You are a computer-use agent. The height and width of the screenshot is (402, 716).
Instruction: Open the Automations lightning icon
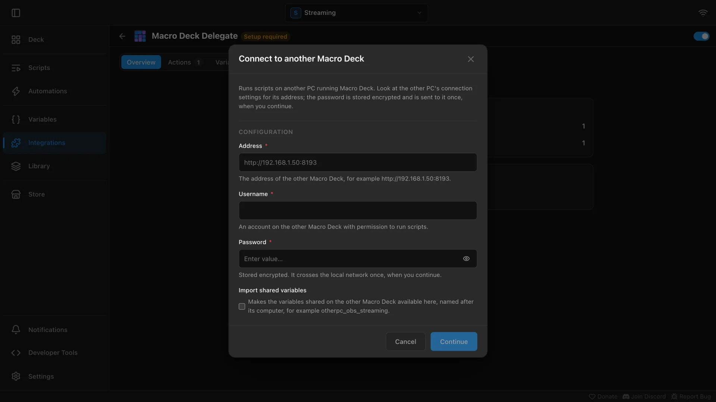(16, 91)
